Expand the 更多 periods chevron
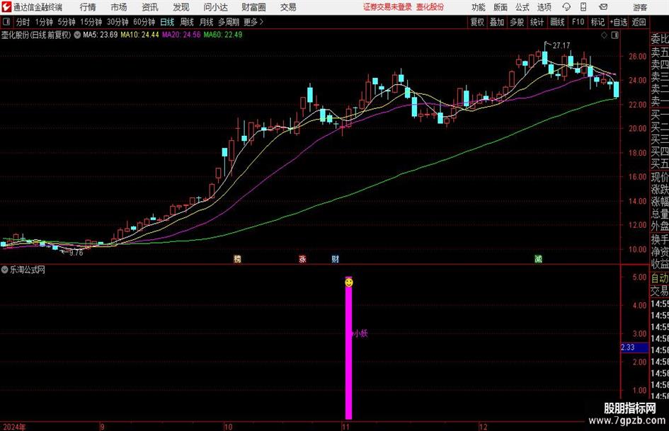This screenshot has width=669, height=431. coord(253,22)
